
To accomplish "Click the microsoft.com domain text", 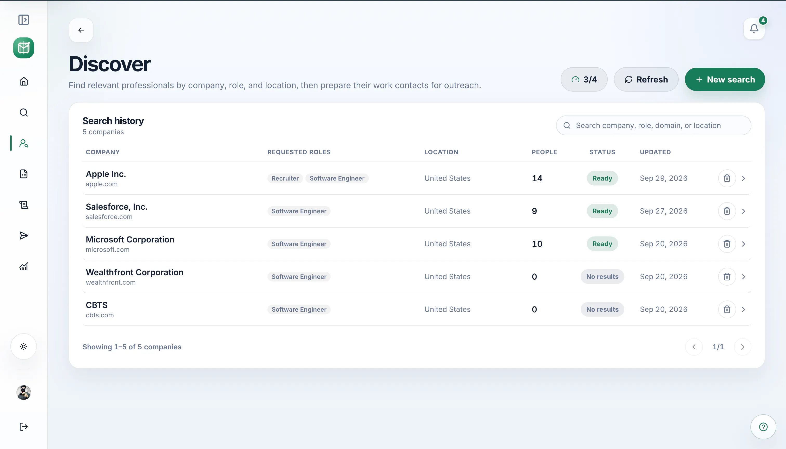I will pos(108,249).
